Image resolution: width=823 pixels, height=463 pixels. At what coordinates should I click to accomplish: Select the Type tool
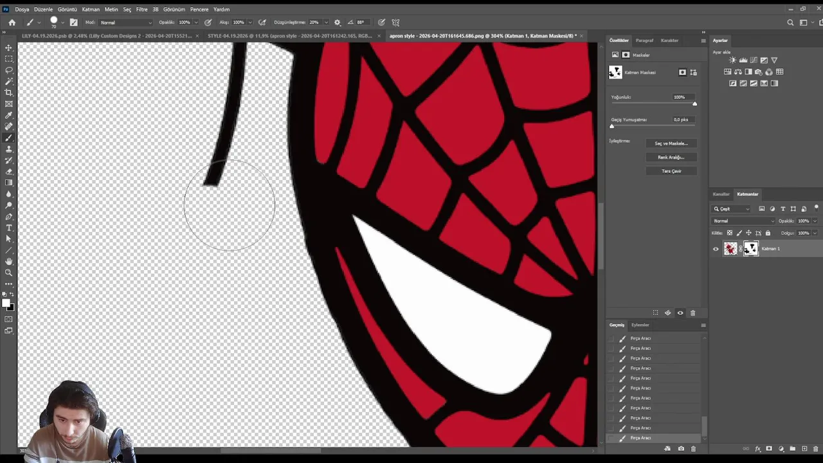click(9, 228)
